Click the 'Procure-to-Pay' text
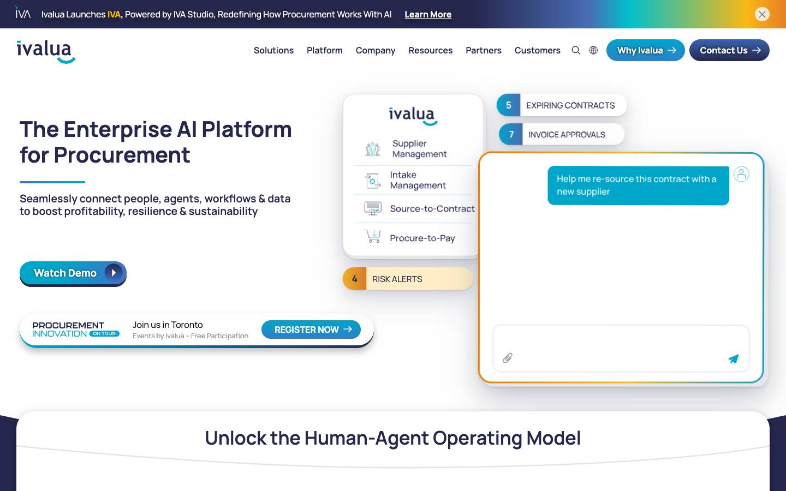Image resolution: width=786 pixels, height=491 pixels. [x=422, y=238]
